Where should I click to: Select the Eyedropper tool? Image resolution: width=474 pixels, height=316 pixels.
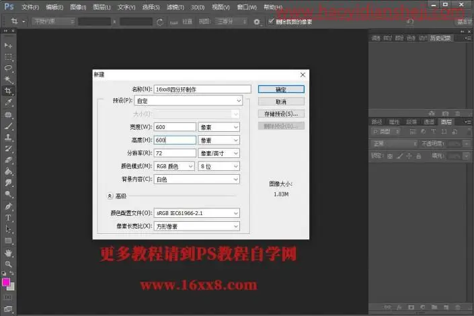(x=8, y=102)
